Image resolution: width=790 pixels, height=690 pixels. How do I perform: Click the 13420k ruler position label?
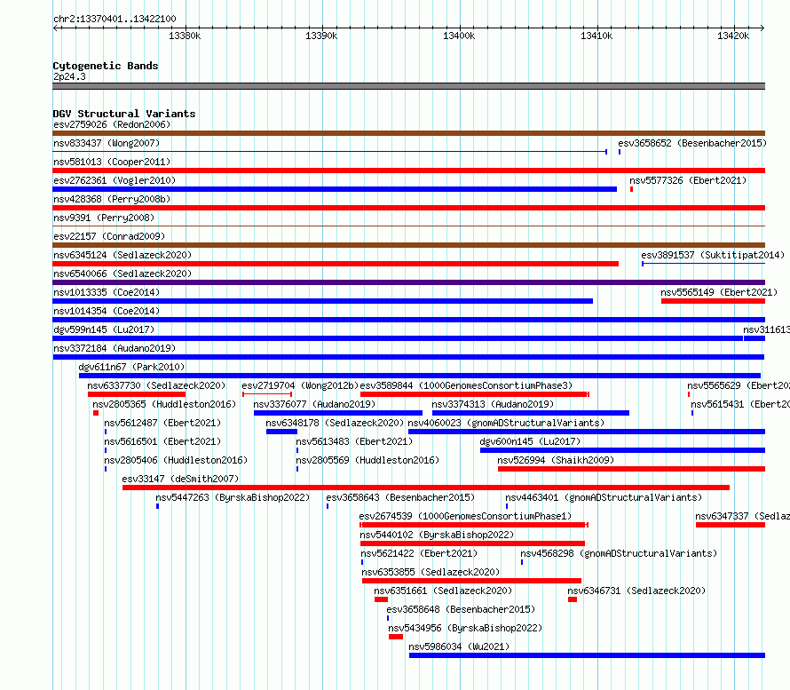coord(733,36)
